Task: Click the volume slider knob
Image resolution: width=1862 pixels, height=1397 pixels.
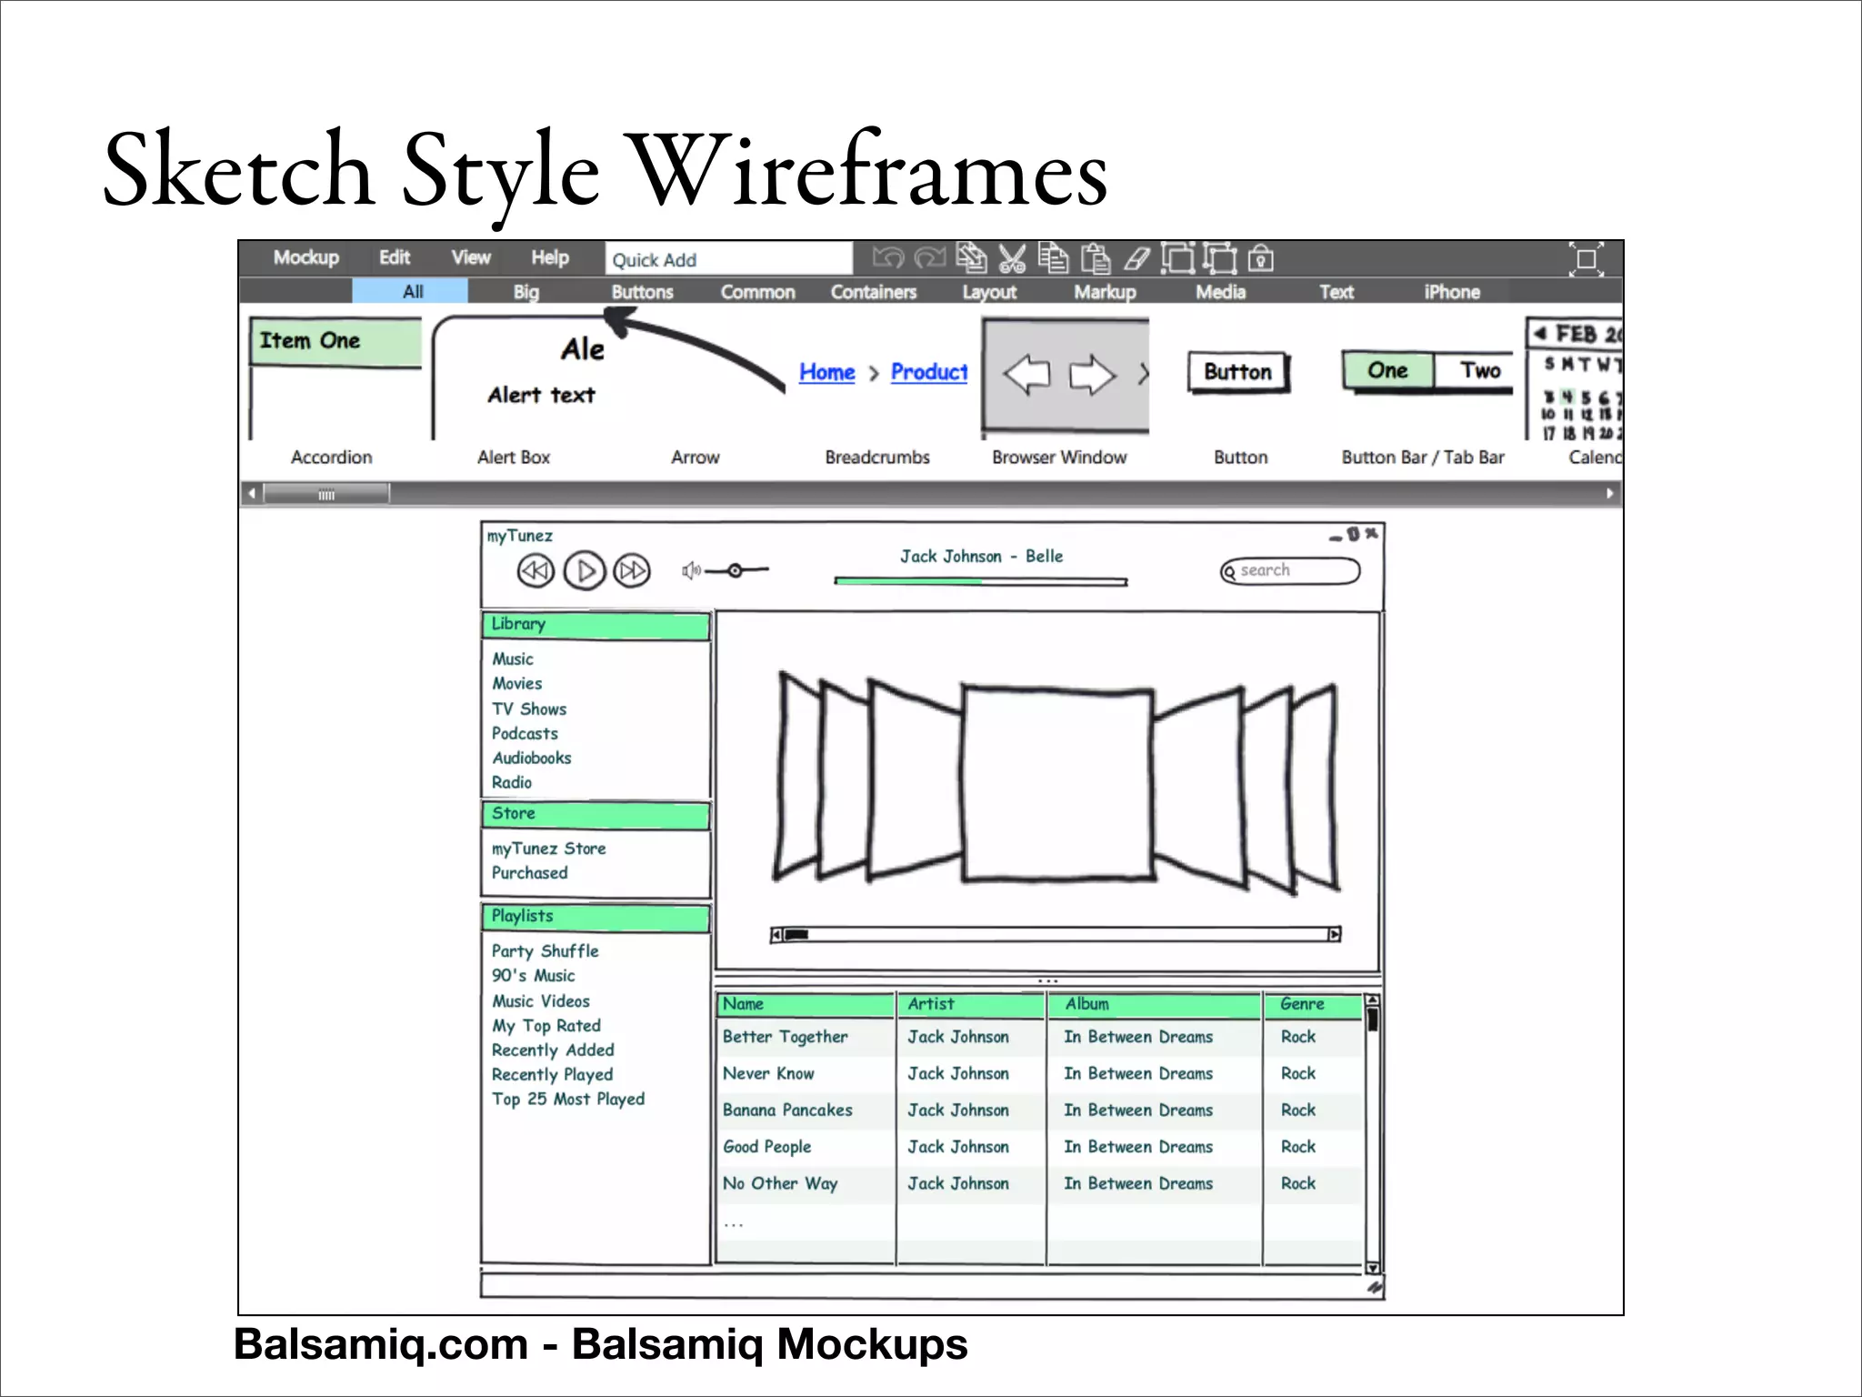Action: pos(735,571)
